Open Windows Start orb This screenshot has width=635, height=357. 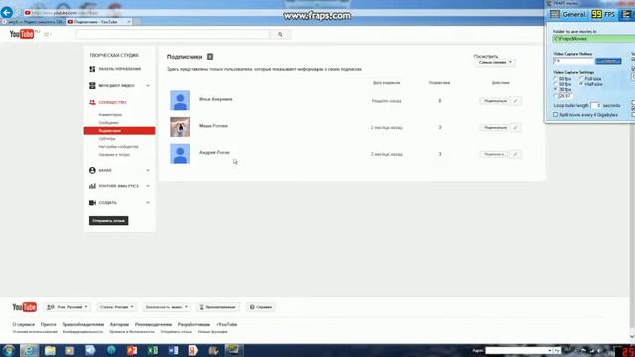coord(9,350)
